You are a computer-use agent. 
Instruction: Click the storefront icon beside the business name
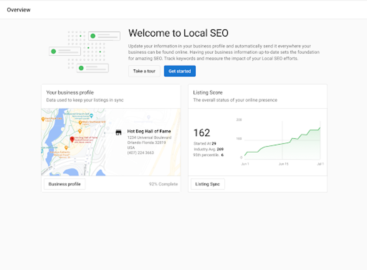pyautogui.click(x=118, y=132)
